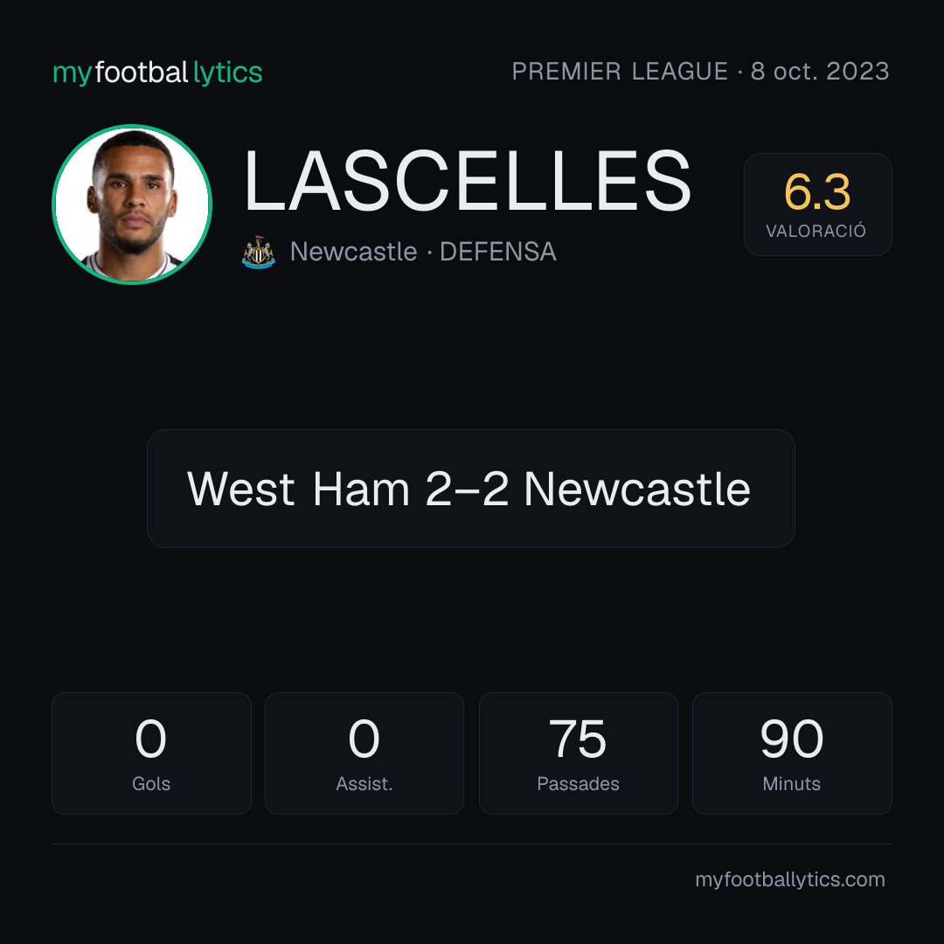Screen dimensions: 944x944
Task: Select the Assist. stat card
Action: click(364, 753)
